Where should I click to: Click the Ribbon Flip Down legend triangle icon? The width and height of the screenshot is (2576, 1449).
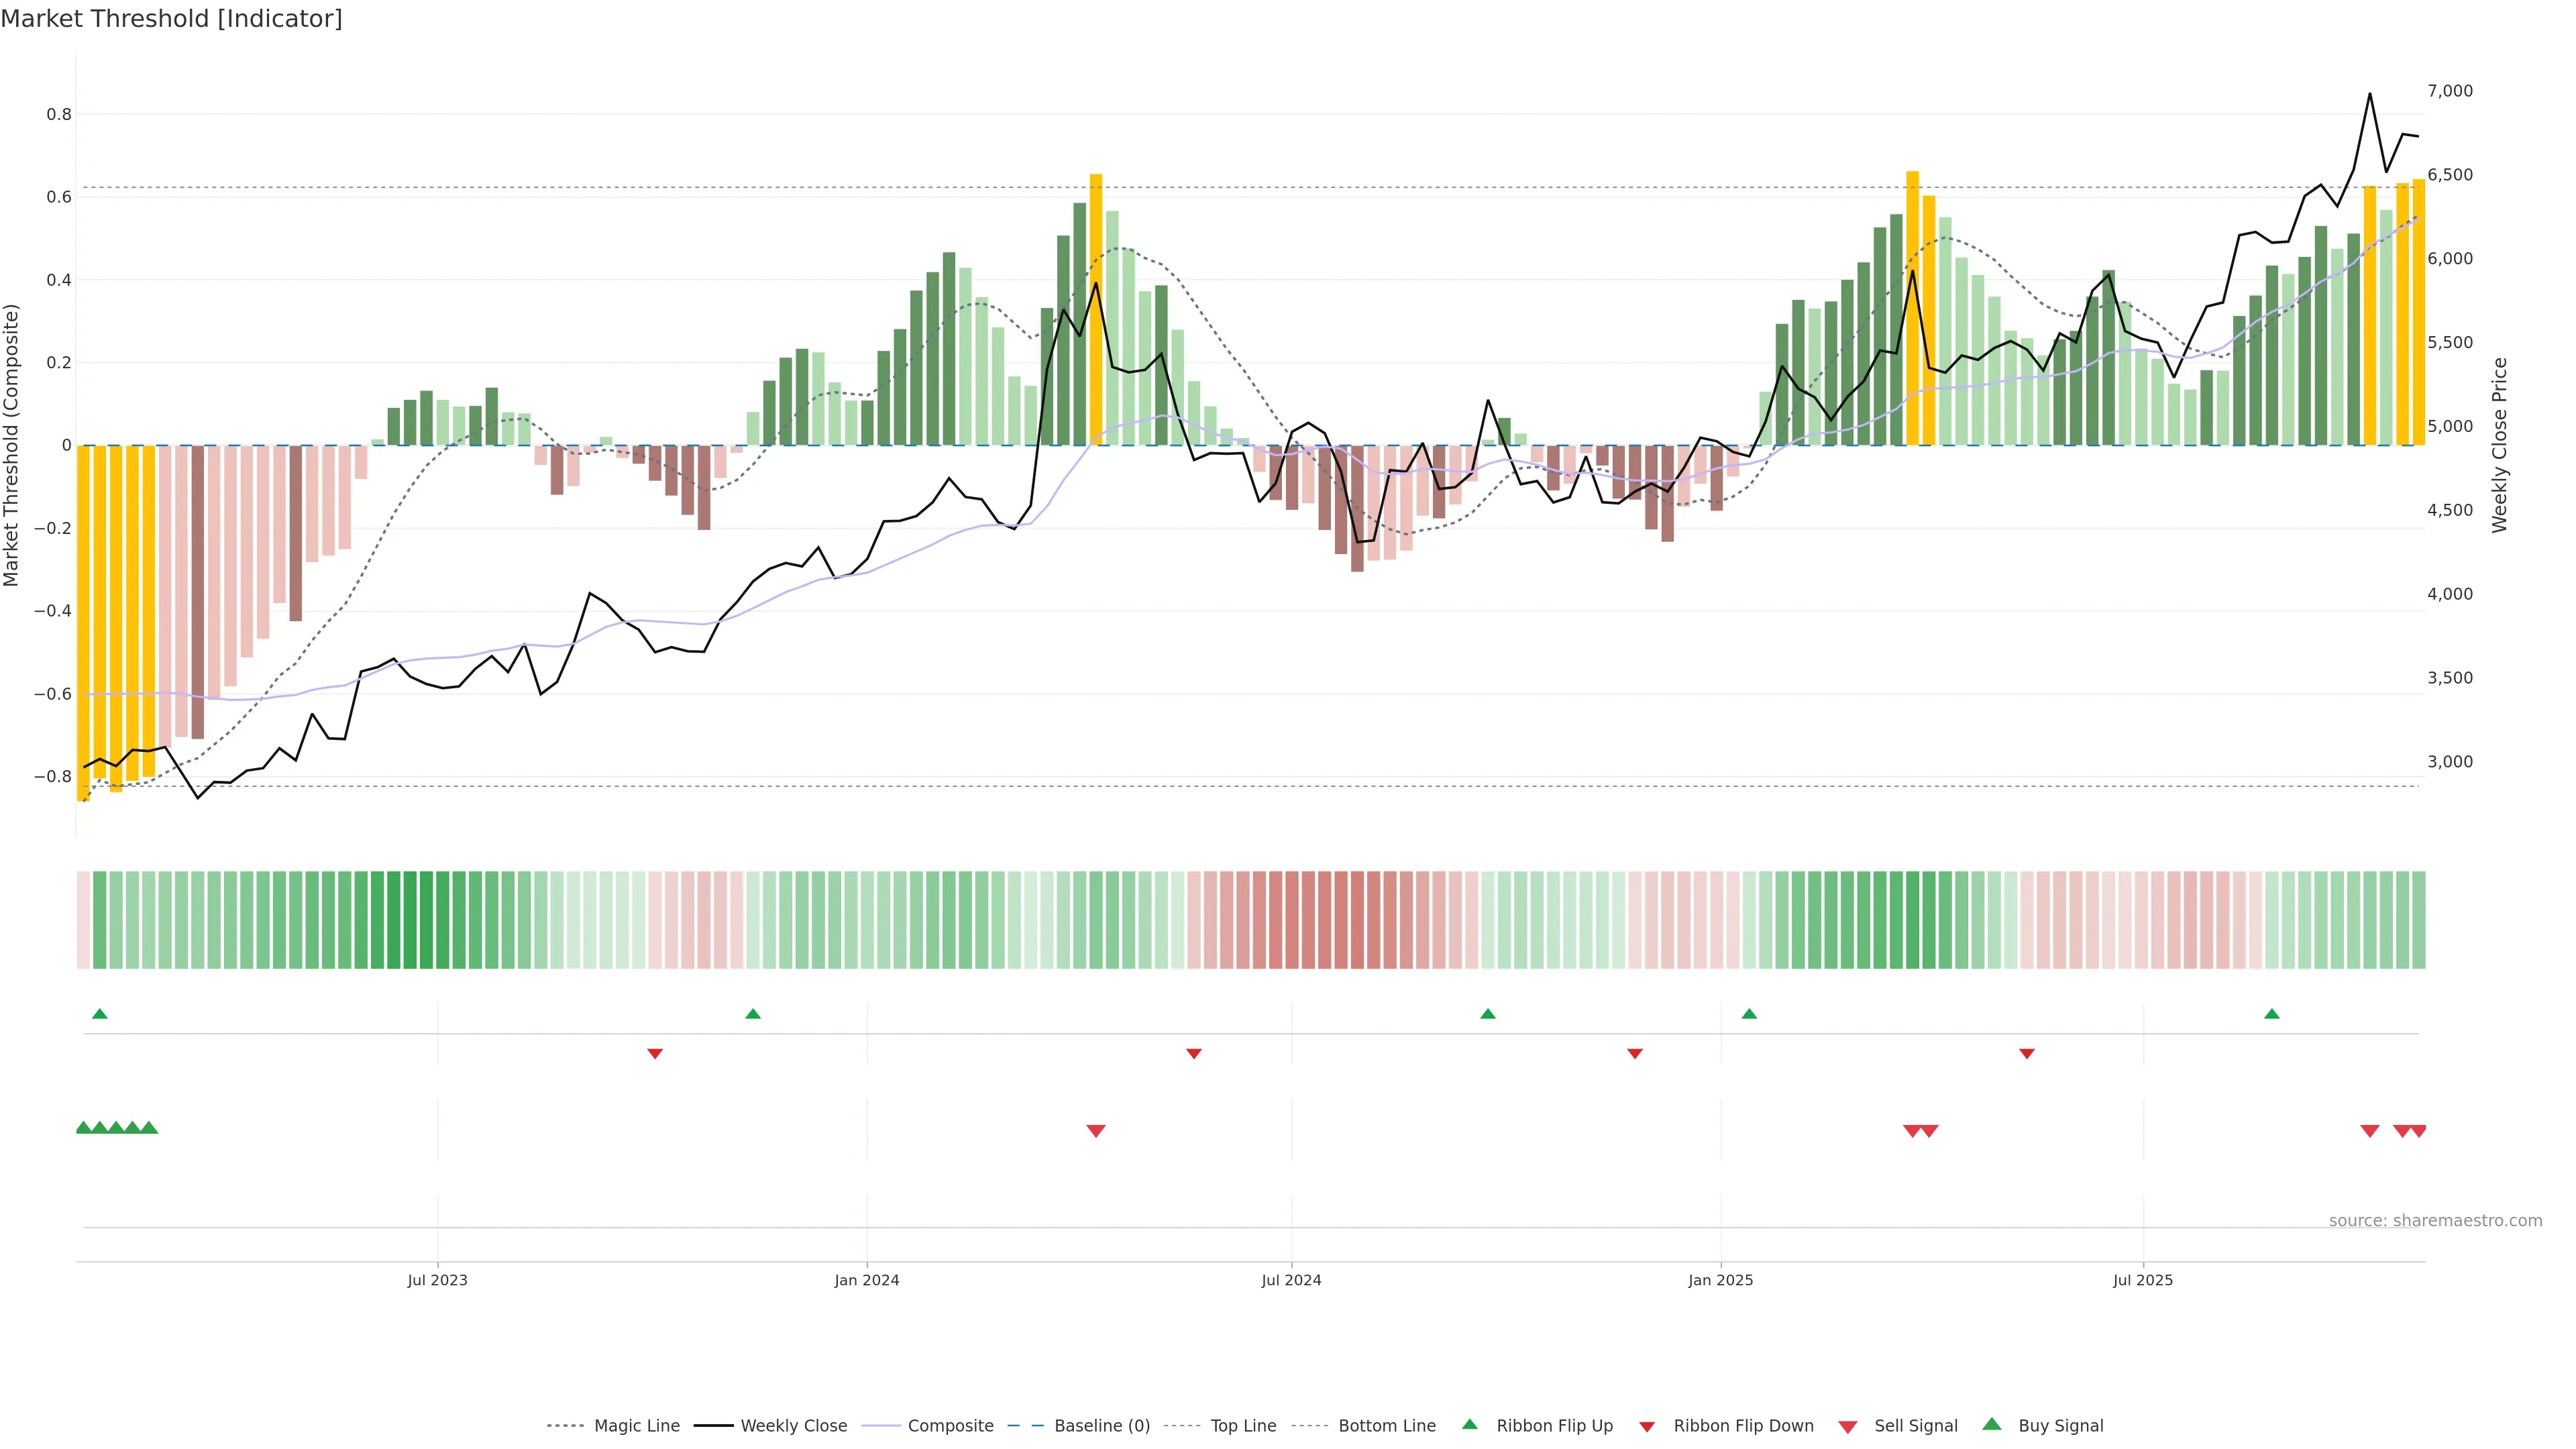[1646, 1427]
